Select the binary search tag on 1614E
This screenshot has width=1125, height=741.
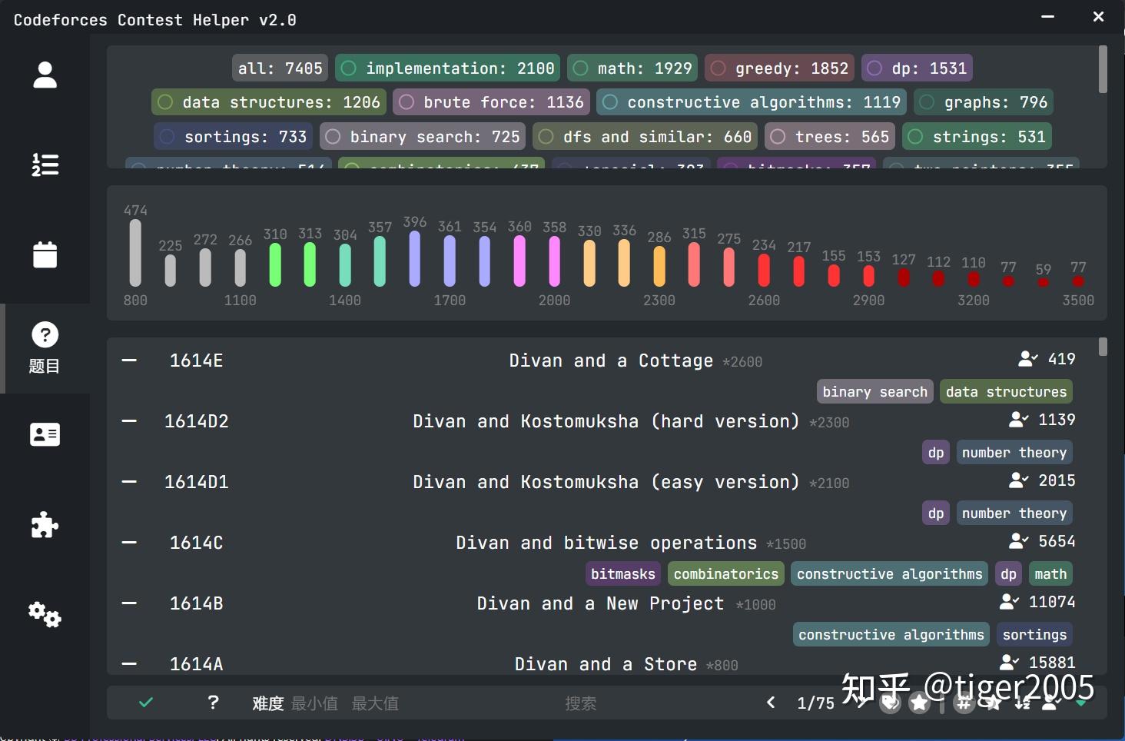[x=874, y=390]
